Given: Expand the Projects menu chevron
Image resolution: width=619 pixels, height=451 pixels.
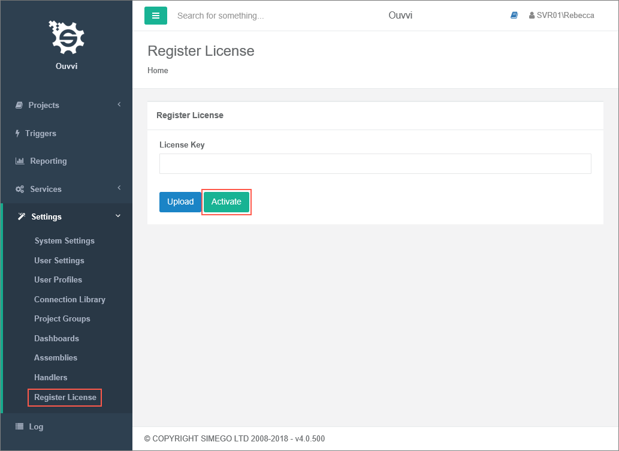Looking at the screenshot, I should [119, 104].
